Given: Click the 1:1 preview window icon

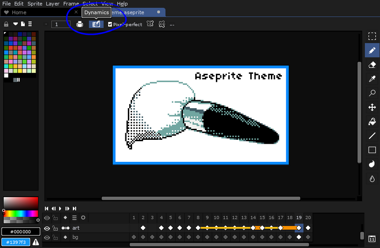Looking at the screenshot, I should [372, 239].
